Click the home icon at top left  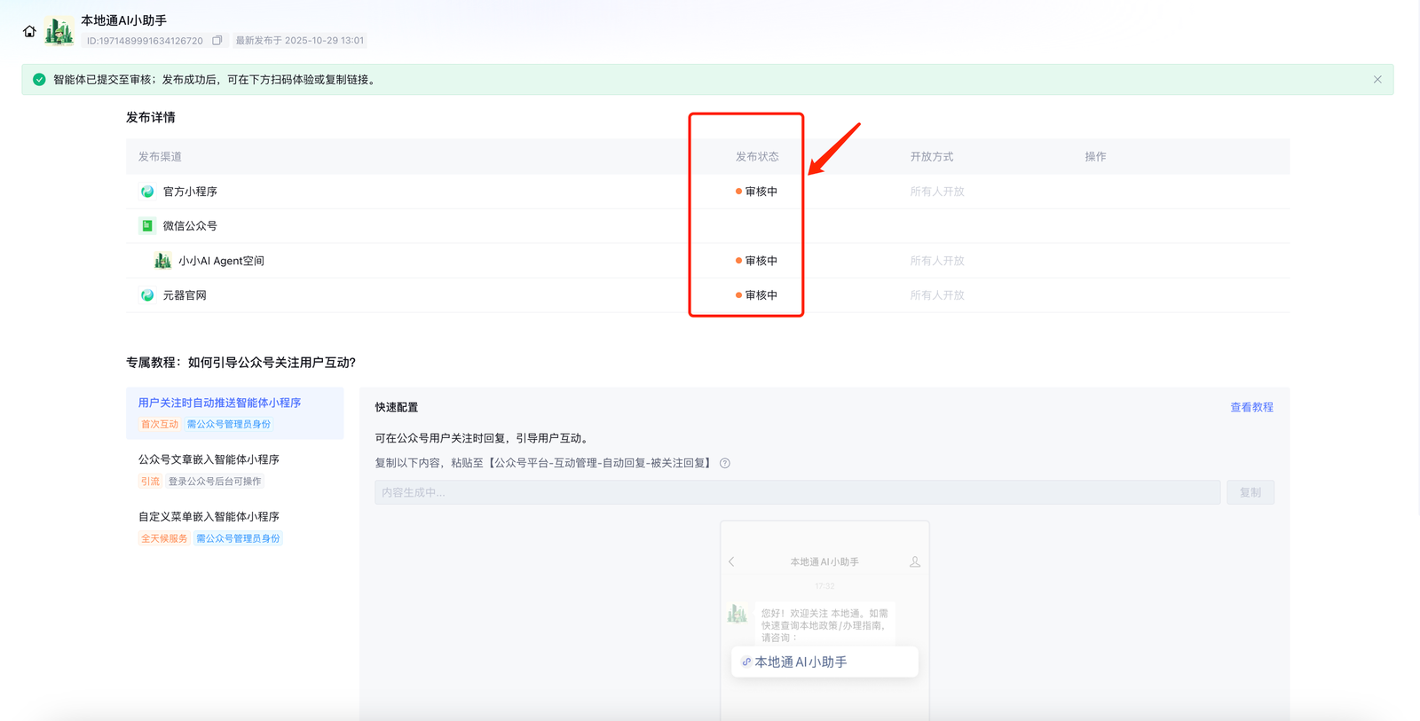(x=29, y=32)
